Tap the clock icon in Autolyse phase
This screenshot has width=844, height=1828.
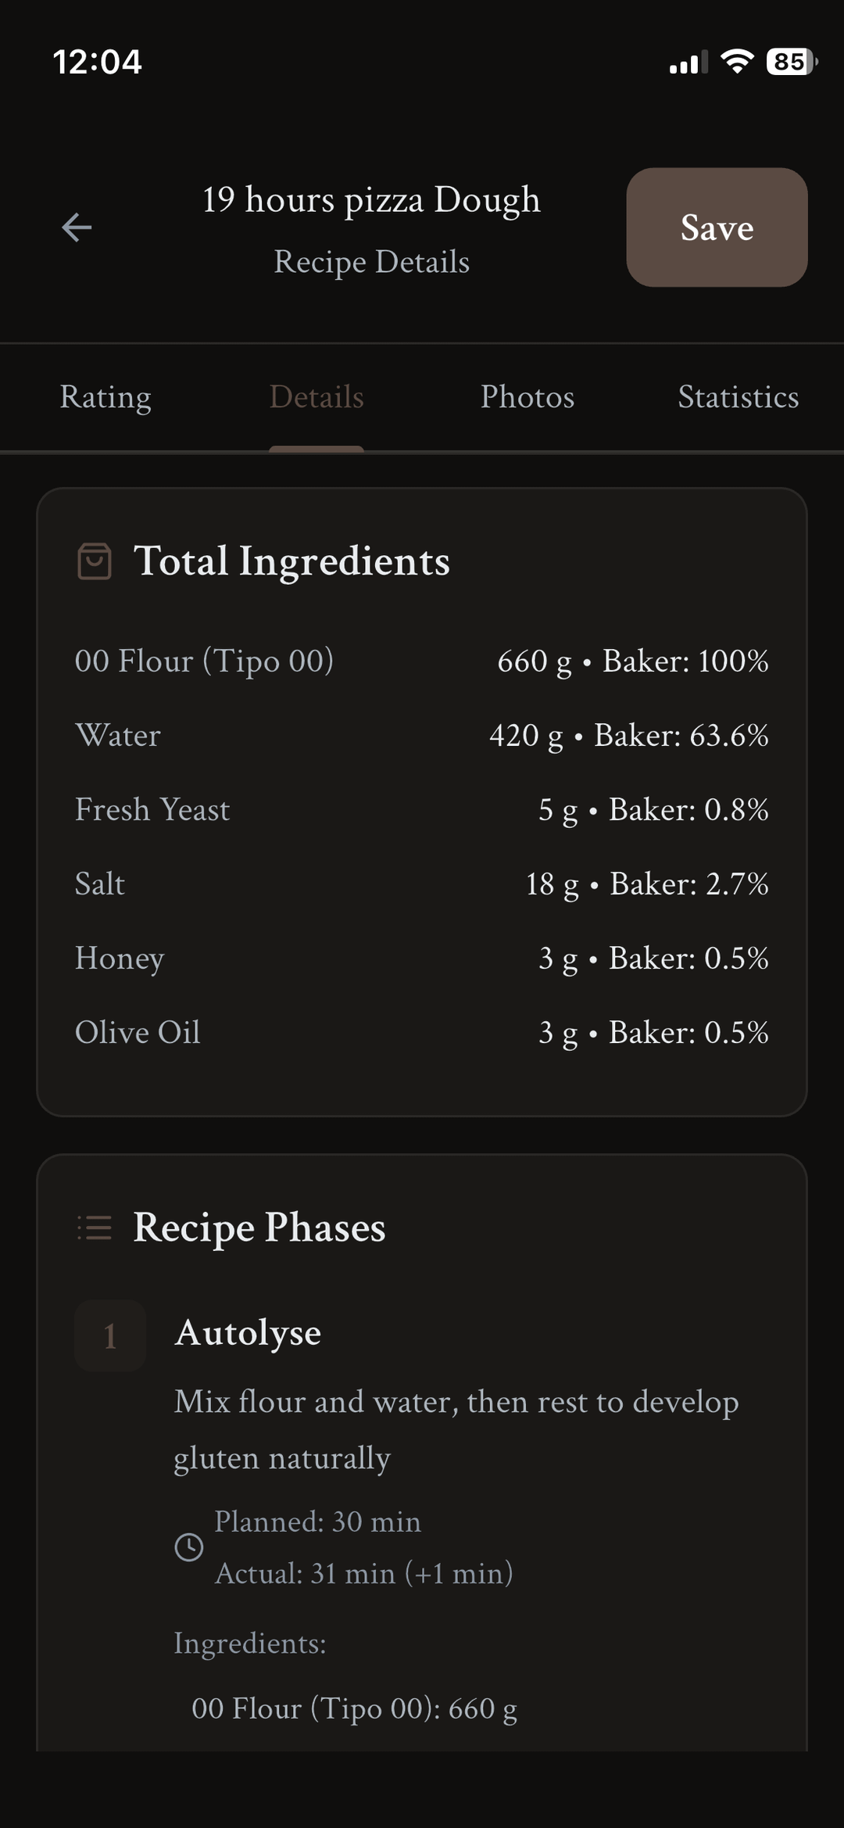[189, 1547]
